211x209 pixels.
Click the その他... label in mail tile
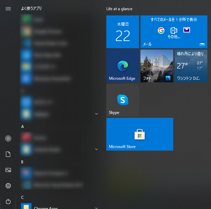(174, 37)
